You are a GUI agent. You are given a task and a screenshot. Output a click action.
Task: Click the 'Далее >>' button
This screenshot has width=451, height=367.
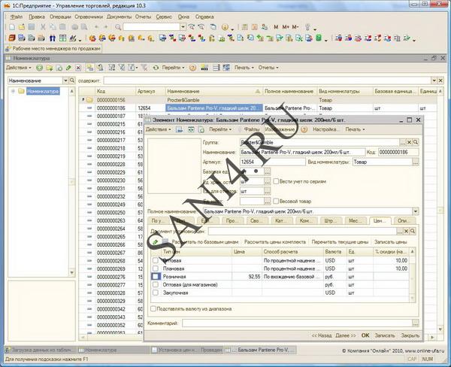pos(346,335)
